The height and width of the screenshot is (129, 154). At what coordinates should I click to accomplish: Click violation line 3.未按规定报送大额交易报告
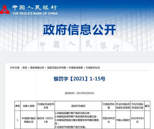77,122
